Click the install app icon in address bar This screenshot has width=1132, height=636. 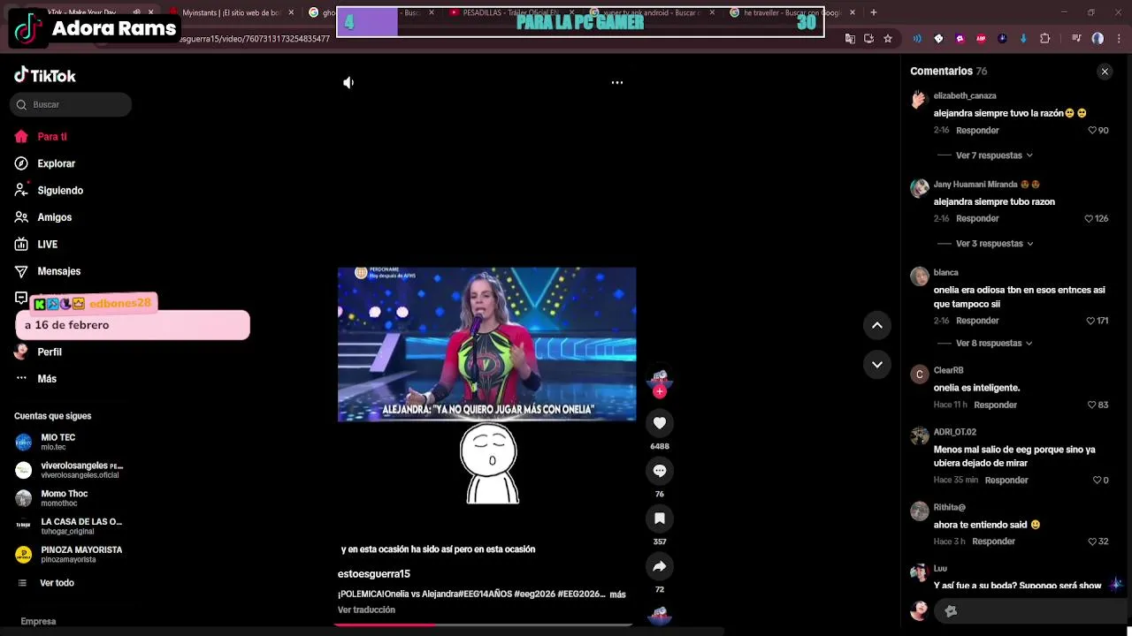click(x=868, y=39)
